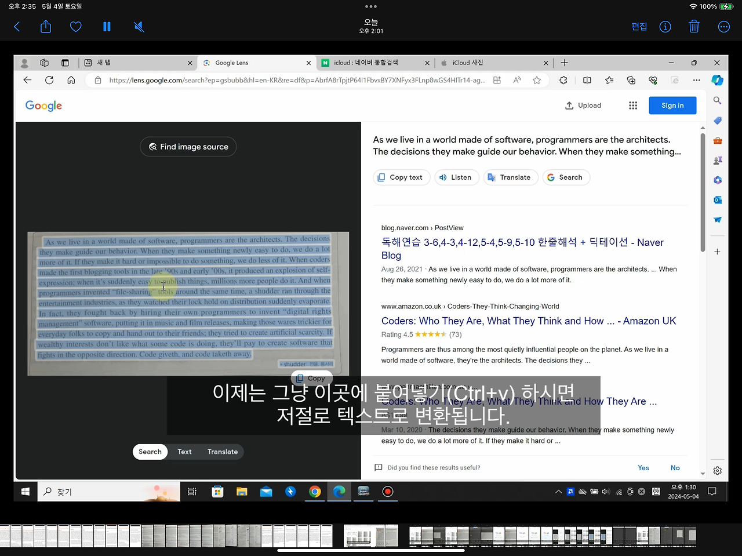Viewport: 742px width, 556px height.
Task: Switch to the Google Lens tab
Action: click(256, 63)
